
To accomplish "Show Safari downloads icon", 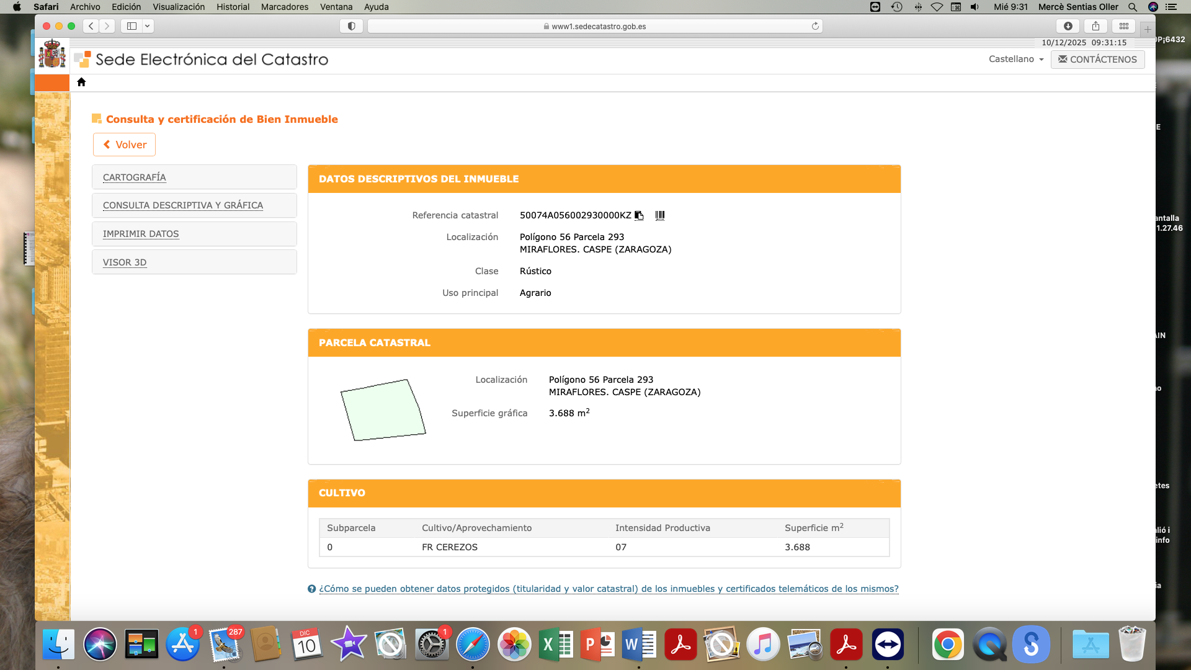I will pyautogui.click(x=1068, y=26).
